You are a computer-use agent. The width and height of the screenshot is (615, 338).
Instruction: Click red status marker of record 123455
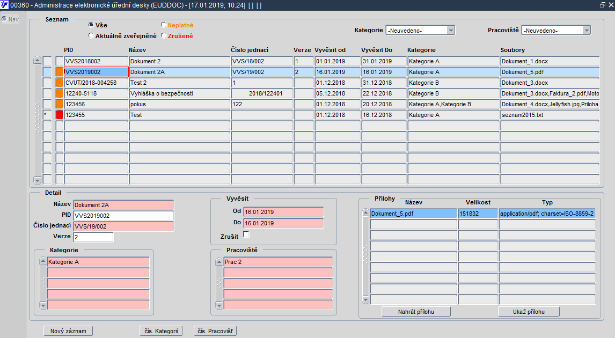(59, 115)
